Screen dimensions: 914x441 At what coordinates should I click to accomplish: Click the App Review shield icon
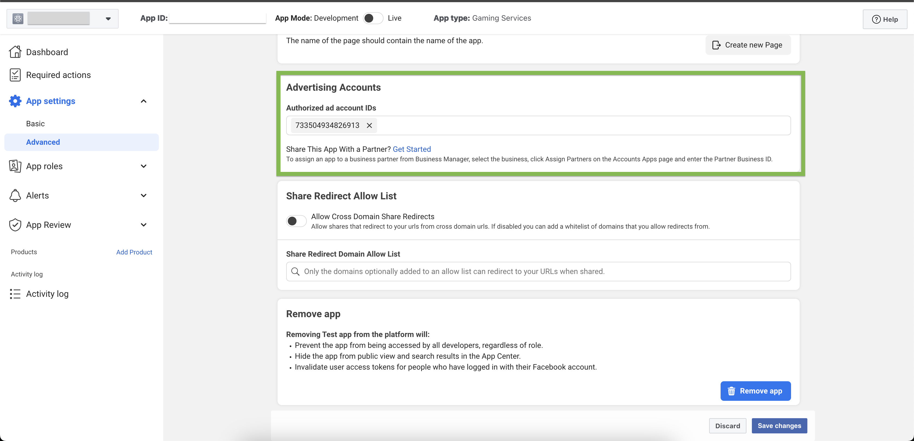[x=15, y=225]
